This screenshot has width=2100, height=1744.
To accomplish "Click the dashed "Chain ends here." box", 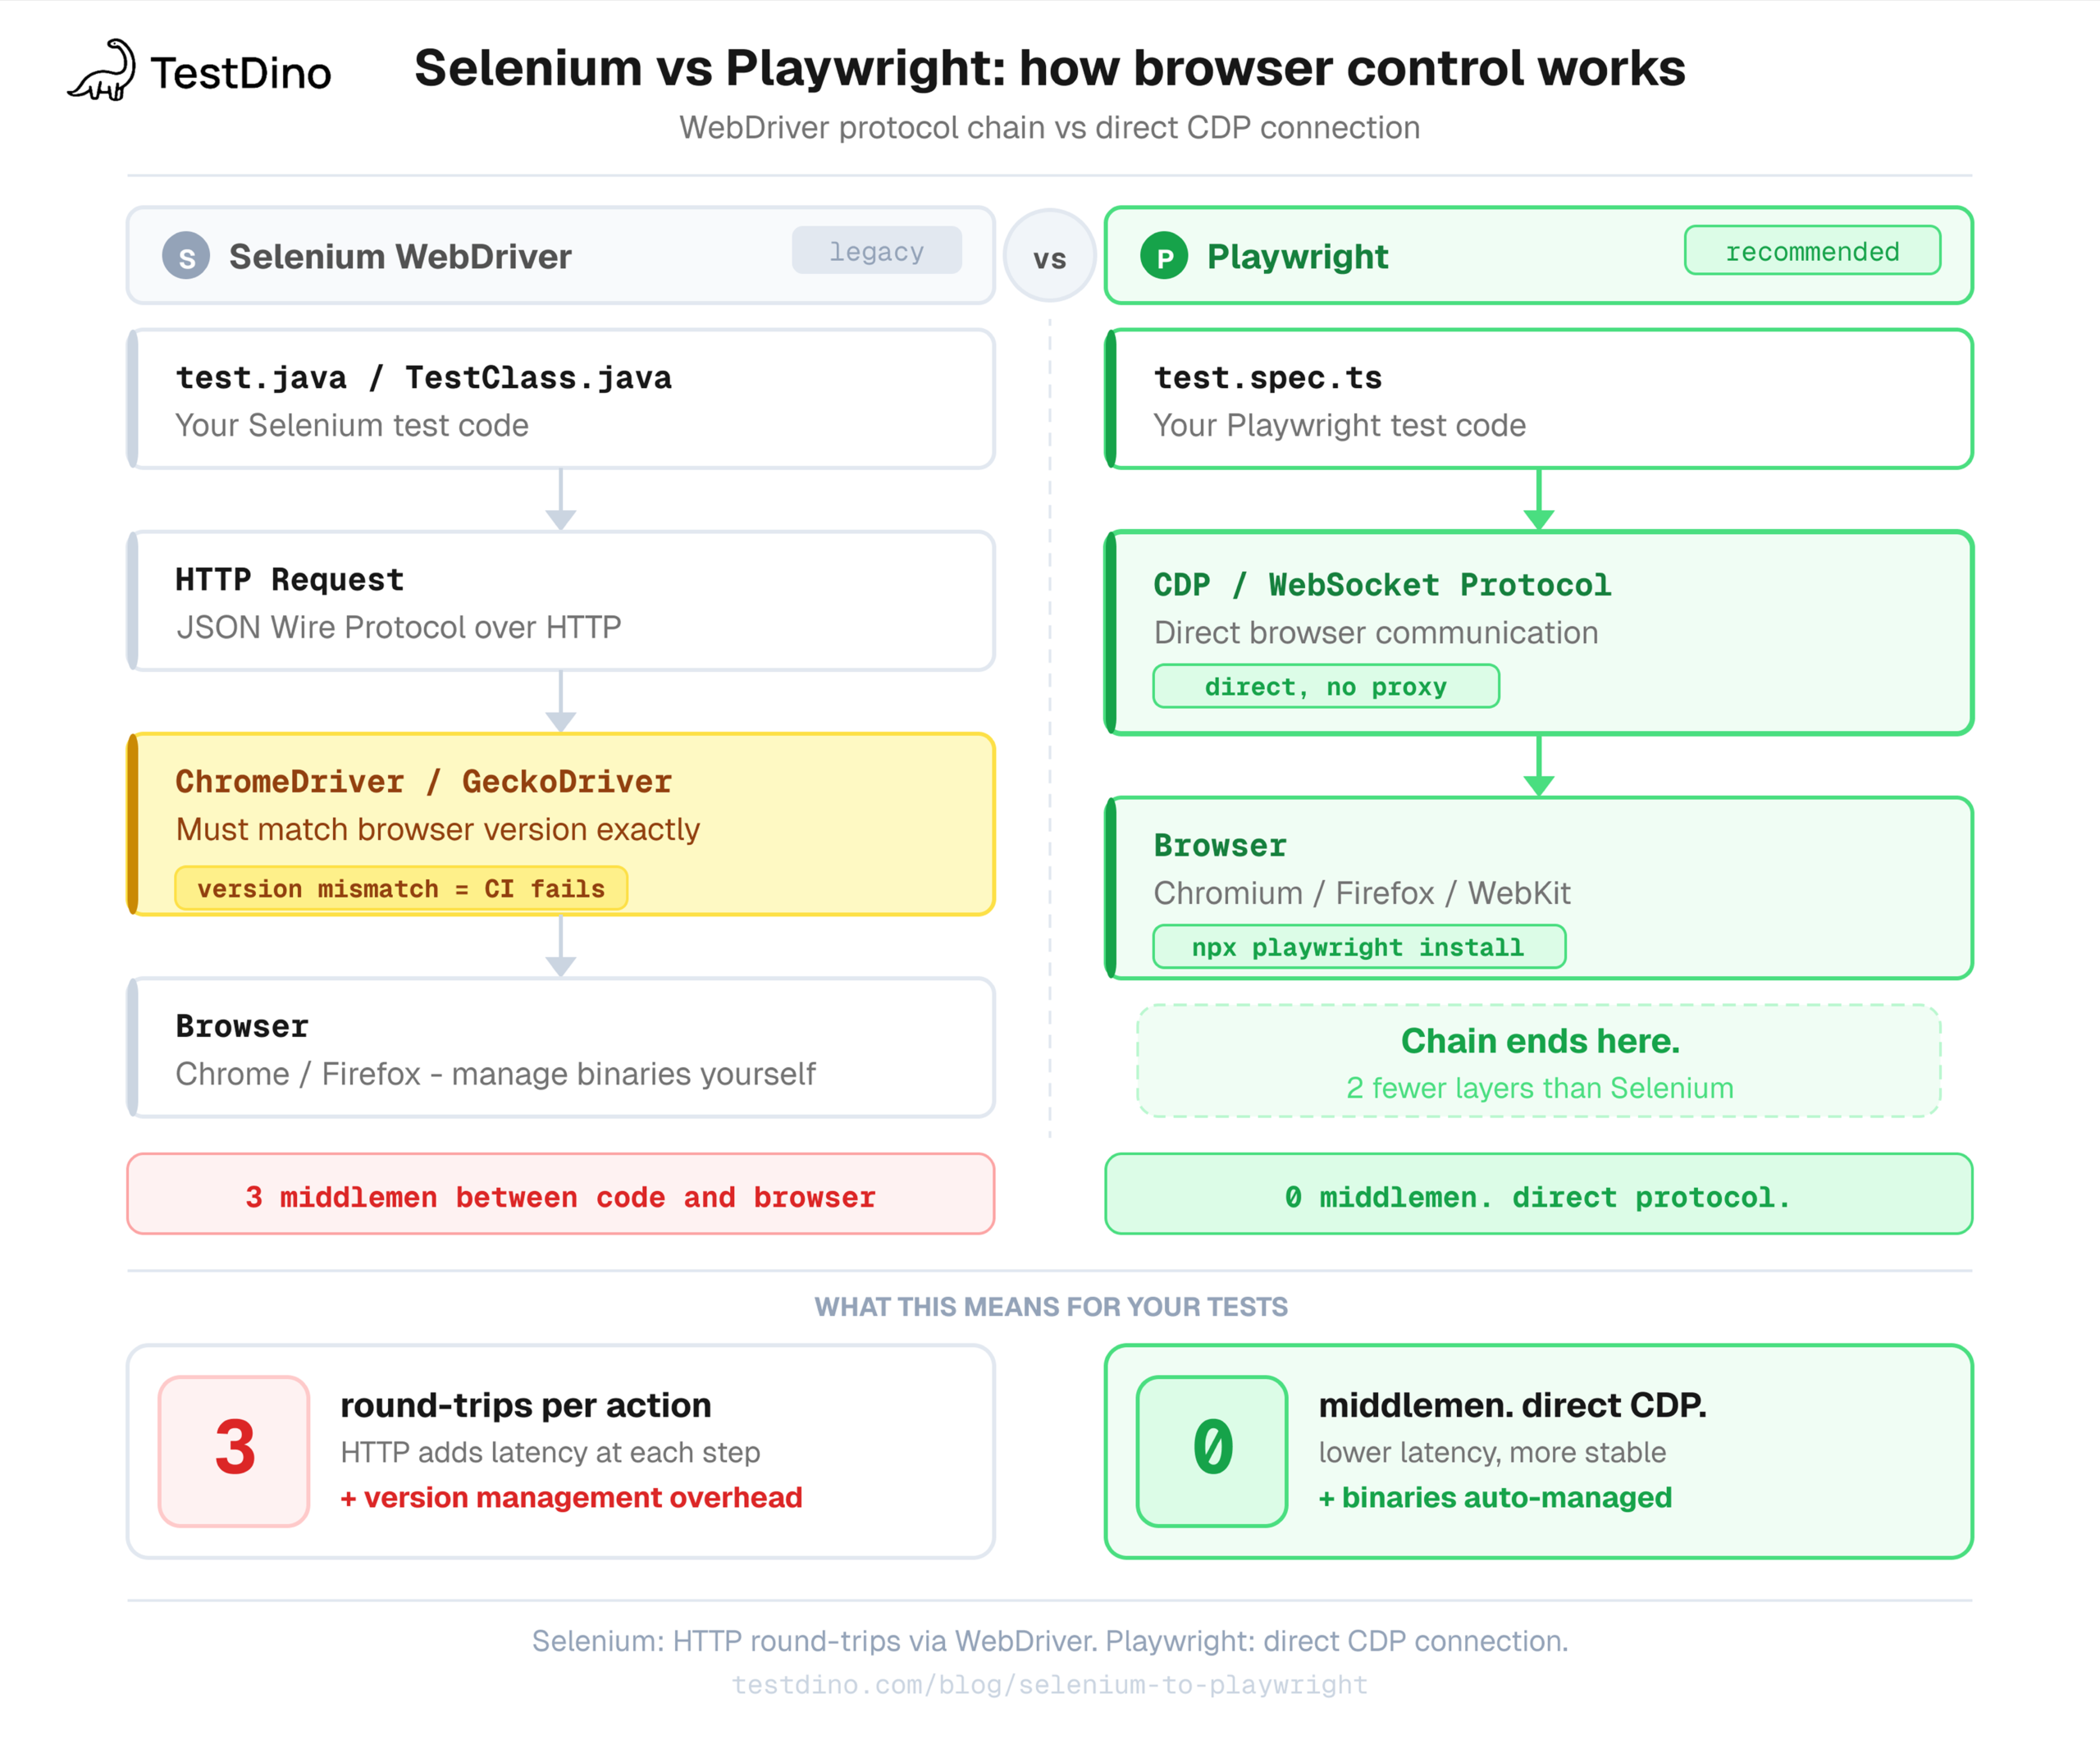I will click(x=1538, y=1061).
